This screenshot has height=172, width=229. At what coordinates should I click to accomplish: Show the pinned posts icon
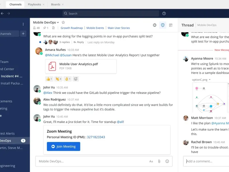coord(46,28)
